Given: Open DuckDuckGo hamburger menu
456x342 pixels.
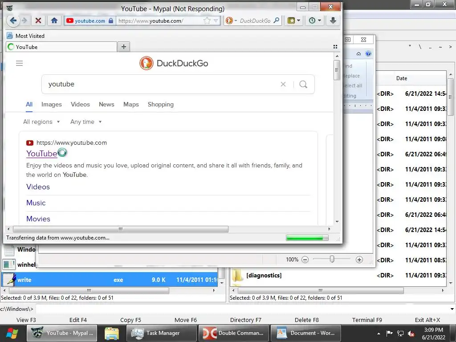Looking at the screenshot, I should (x=19, y=63).
